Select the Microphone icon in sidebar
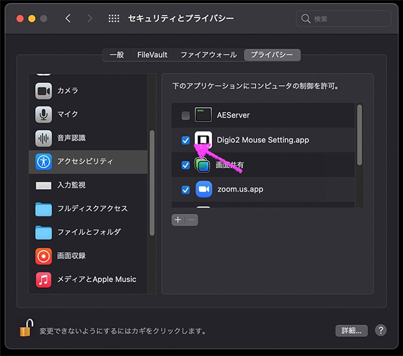Screen dimensions: 403x356 click(x=44, y=114)
